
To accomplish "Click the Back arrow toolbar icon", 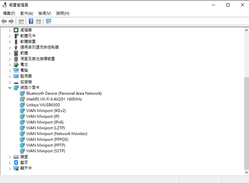I will (4, 21).
